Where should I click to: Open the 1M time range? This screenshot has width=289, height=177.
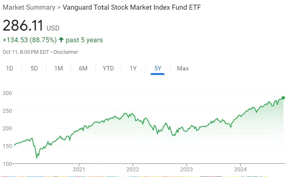[59, 68]
